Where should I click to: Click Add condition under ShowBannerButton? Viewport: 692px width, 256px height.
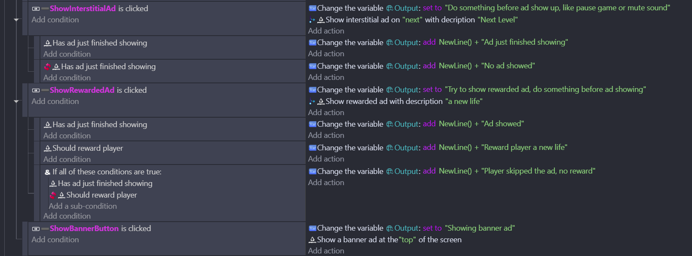[x=55, y=239]
